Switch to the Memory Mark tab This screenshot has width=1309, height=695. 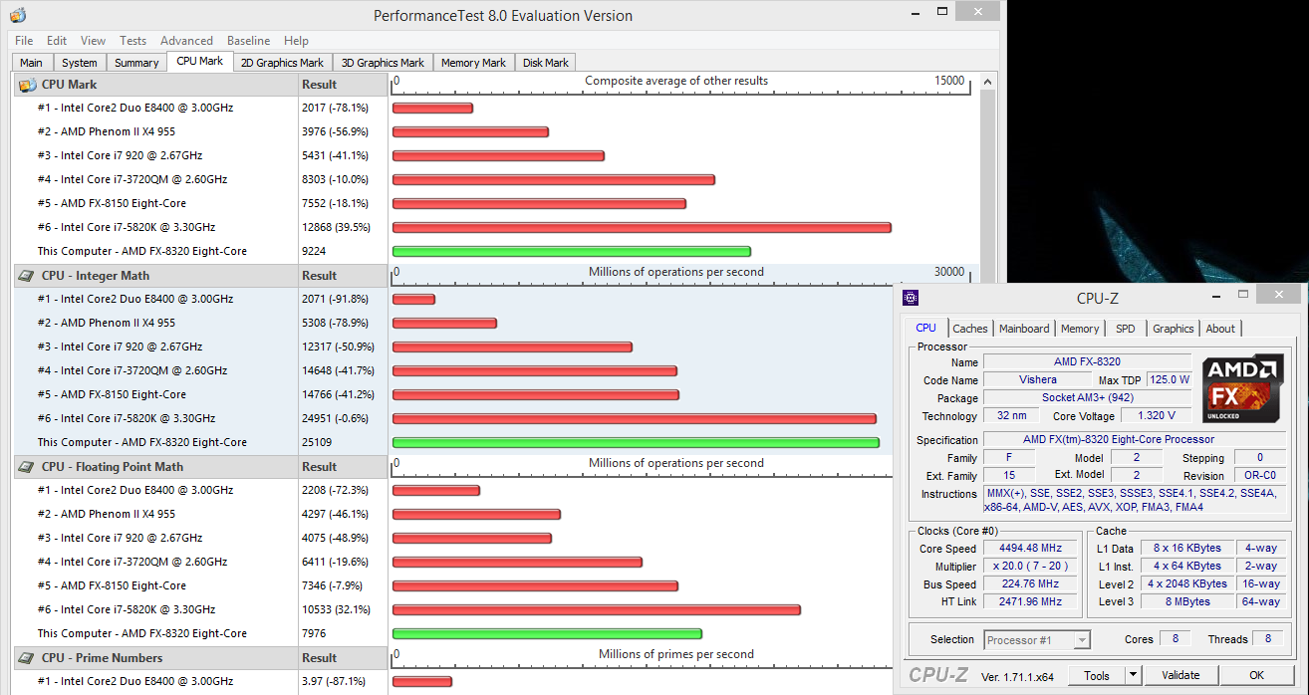pyautogui.click(x=473, y=63)
